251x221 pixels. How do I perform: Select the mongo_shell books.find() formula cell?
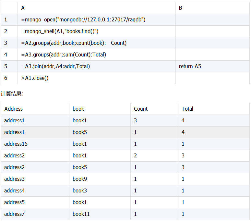[60, 31]
